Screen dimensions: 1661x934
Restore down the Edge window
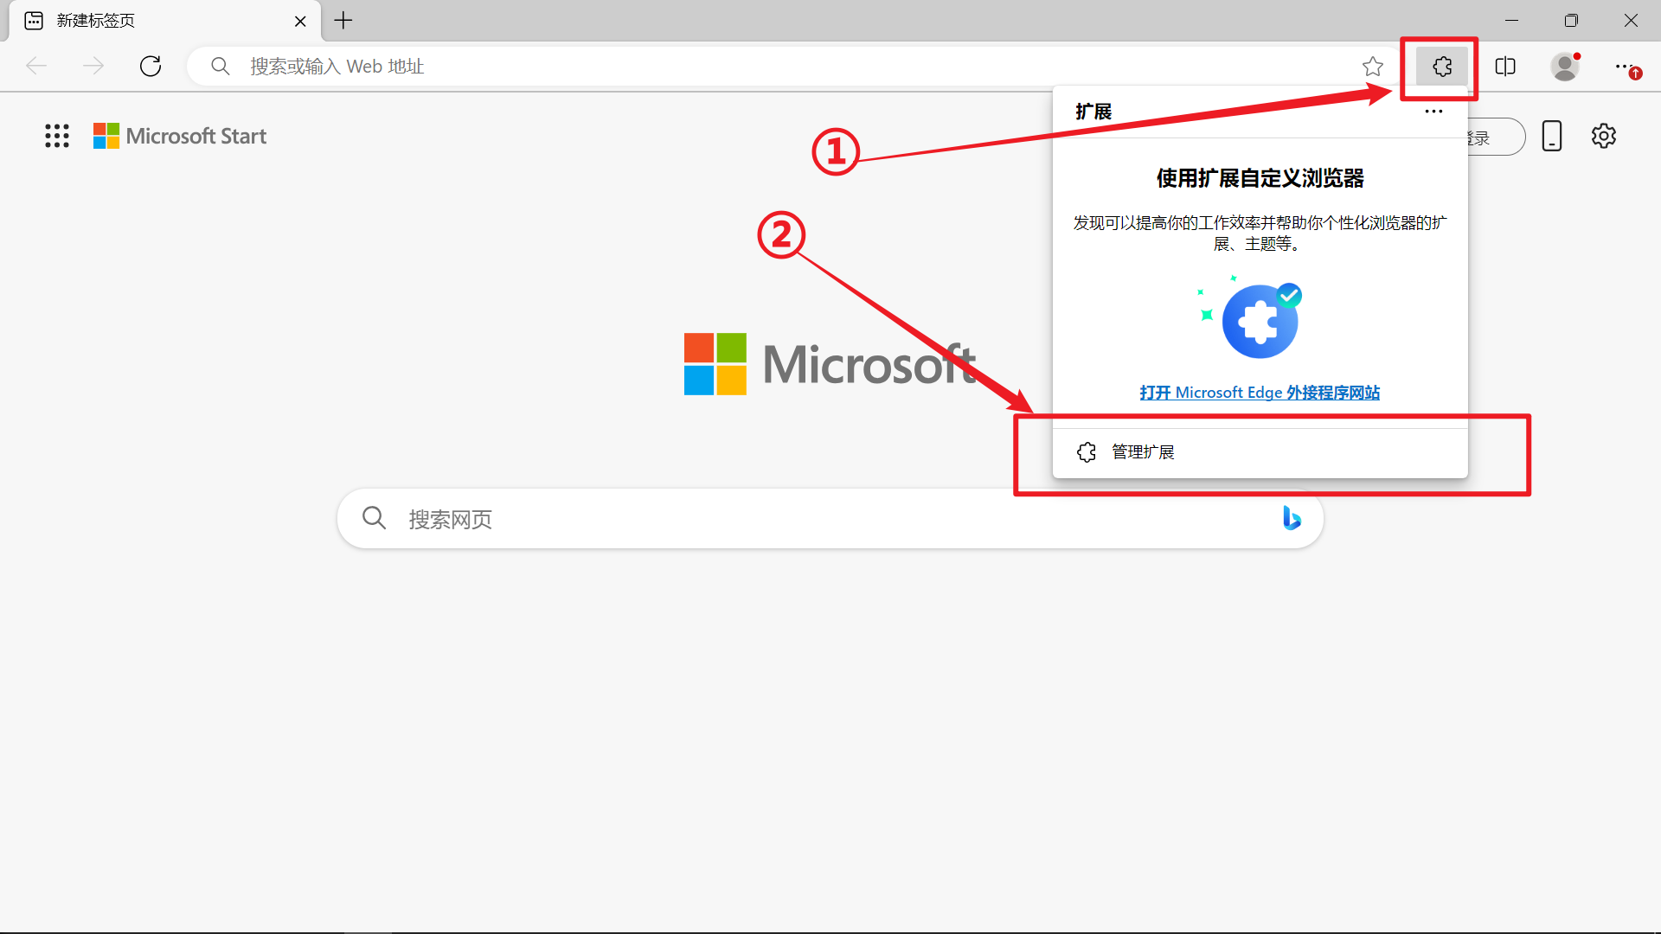tap(1571, 21)
